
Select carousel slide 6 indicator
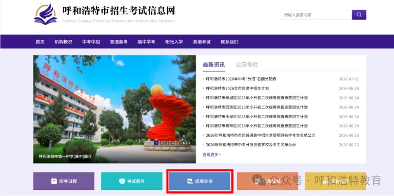pyautogui.click(x=184, y=143)
